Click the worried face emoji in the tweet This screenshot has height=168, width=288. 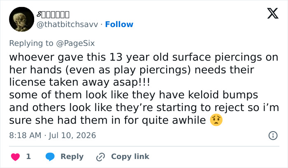[216, 120]
